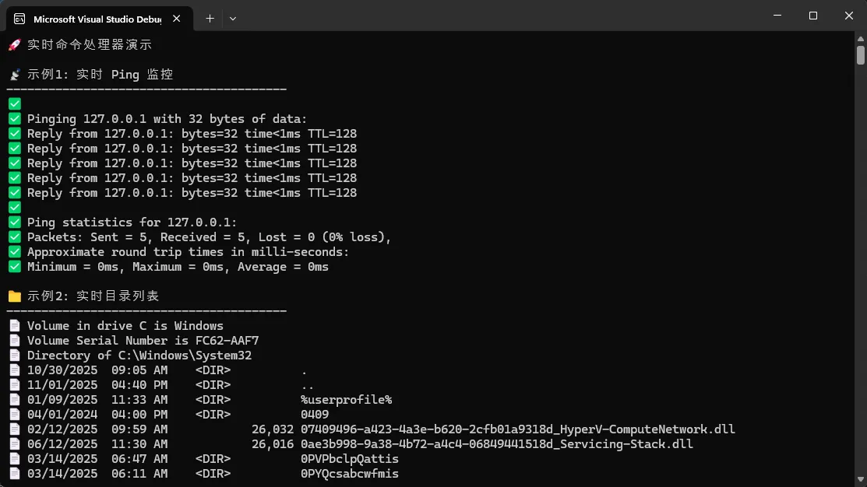Click green checkmark beside "Packets: Sent = 5"
The width and height of the screenshot is (867, 487).
tap(14, 237)
